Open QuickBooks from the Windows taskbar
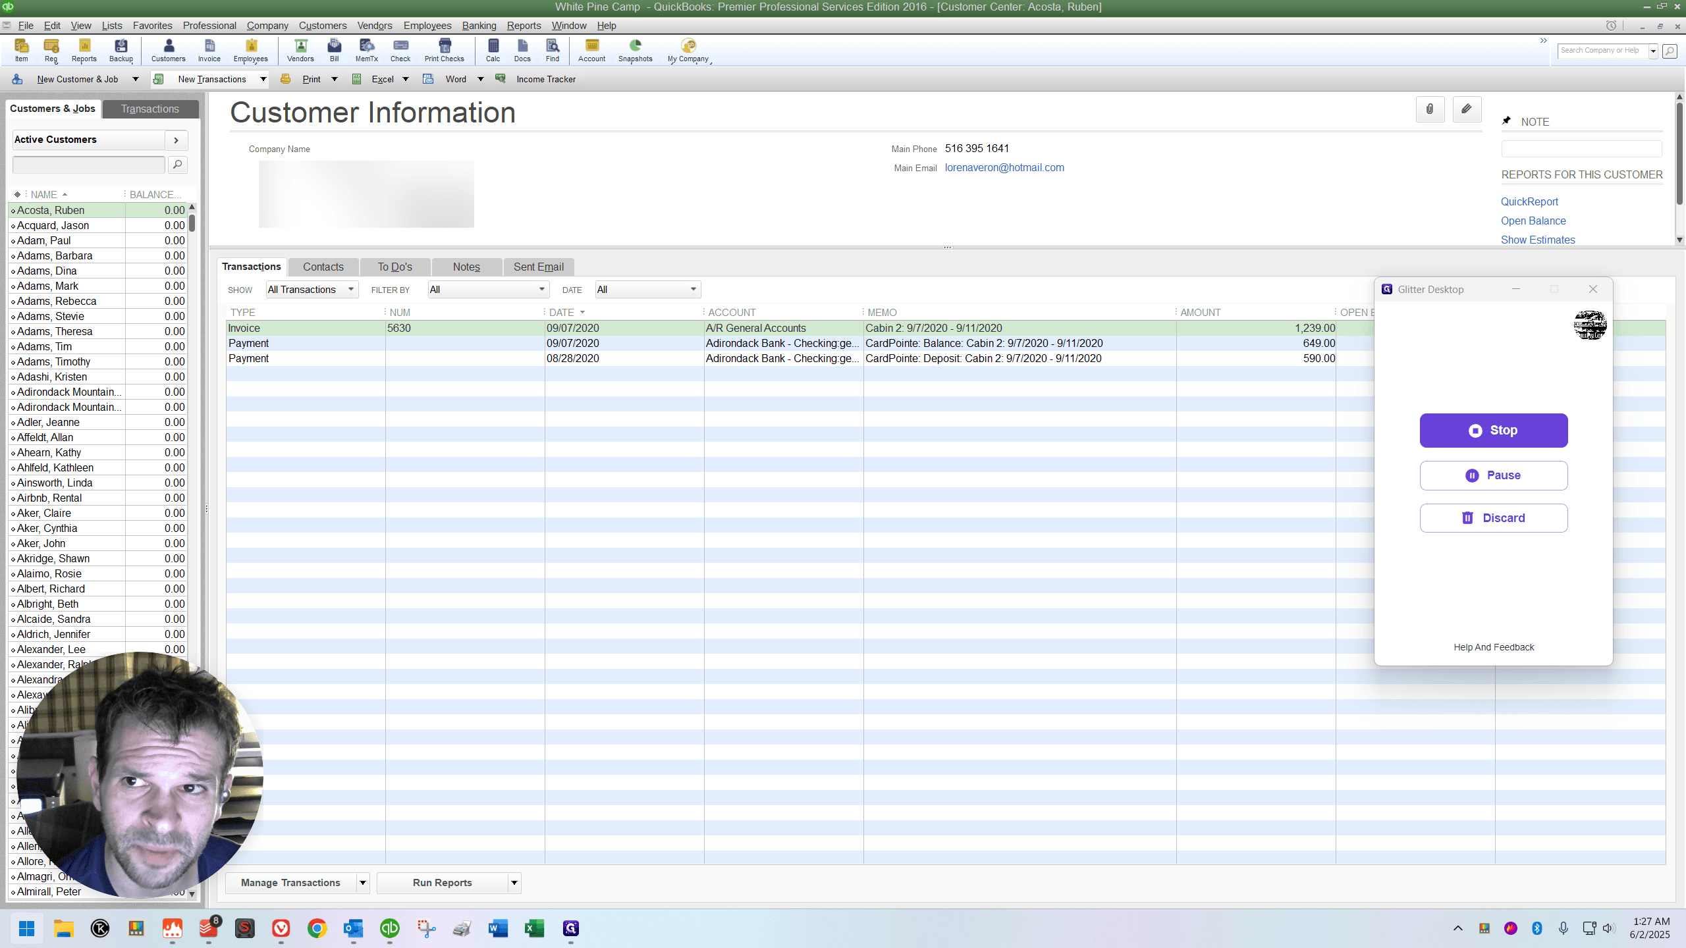 pos(389,928)
